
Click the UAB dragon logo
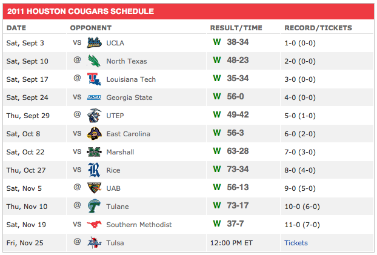click(x=95, y=188)
